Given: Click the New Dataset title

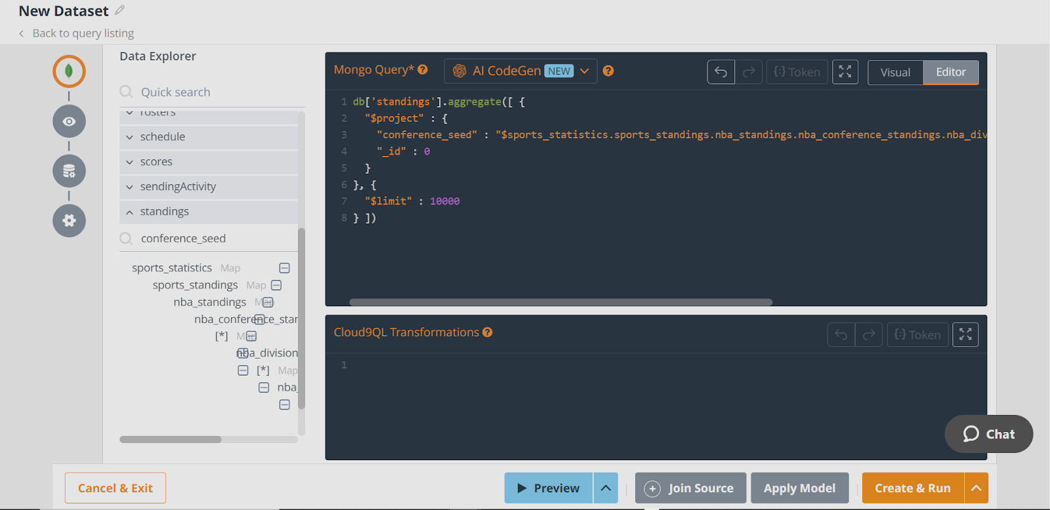Looking at the screenshot, I should (64, 11).
